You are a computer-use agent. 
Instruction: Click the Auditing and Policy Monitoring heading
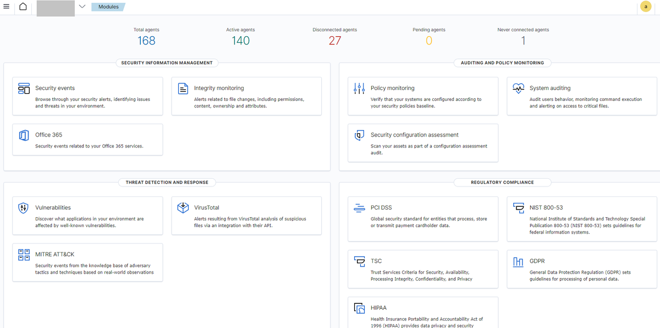tap(502, 63)
